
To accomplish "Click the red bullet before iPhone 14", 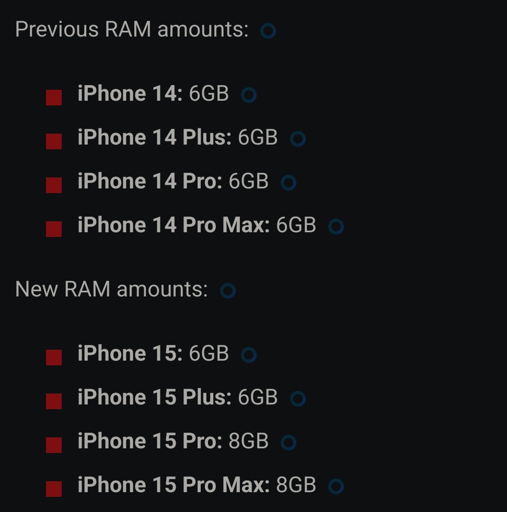I will pos(54,98).
